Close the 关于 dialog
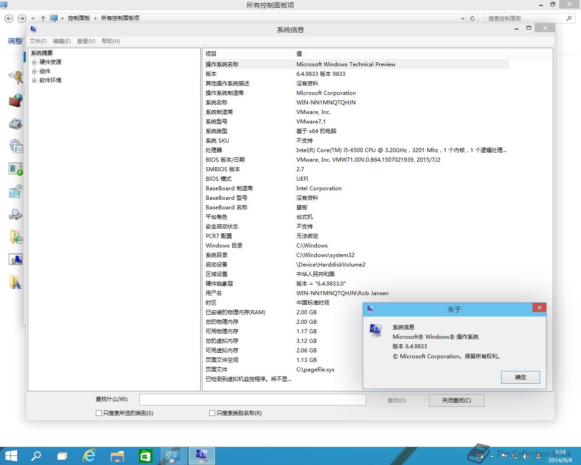 [539, 308]
